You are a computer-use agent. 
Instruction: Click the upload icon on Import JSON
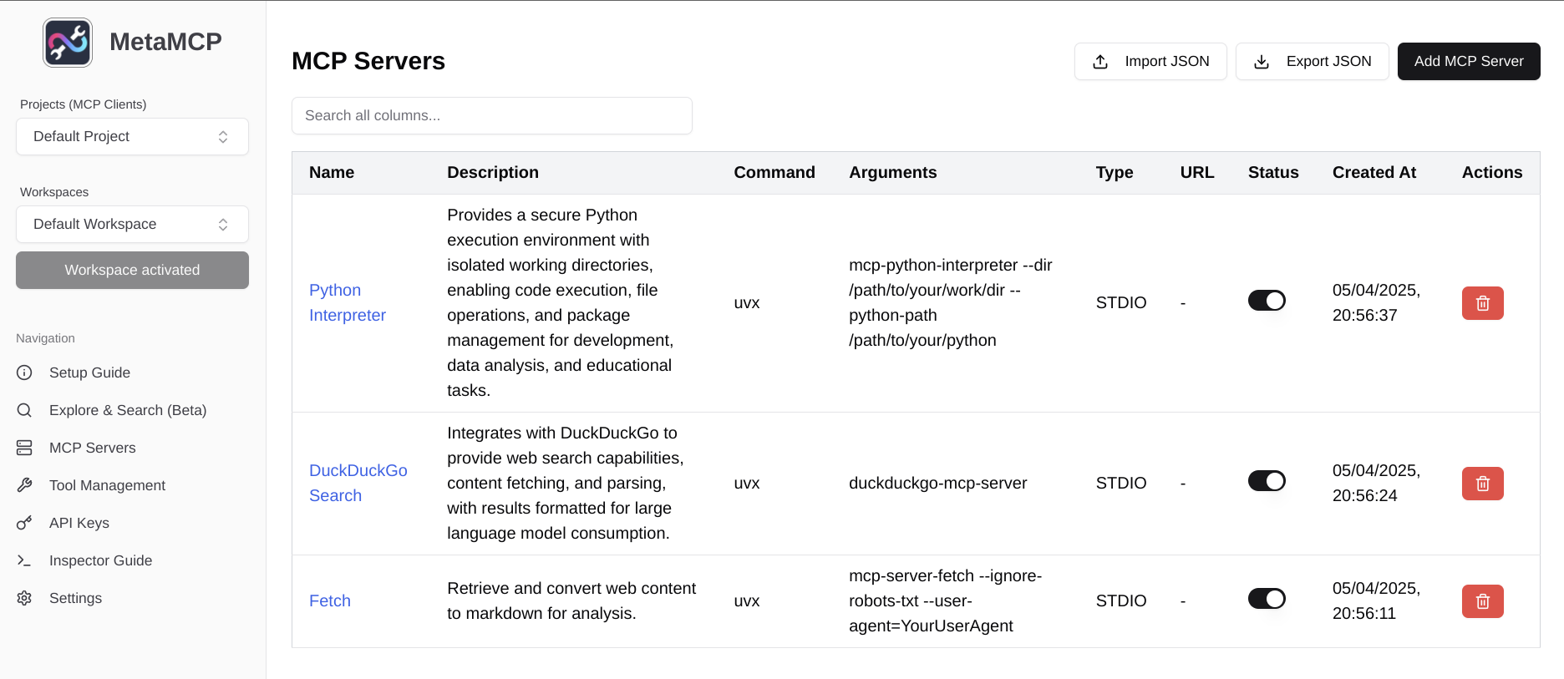1100,62
